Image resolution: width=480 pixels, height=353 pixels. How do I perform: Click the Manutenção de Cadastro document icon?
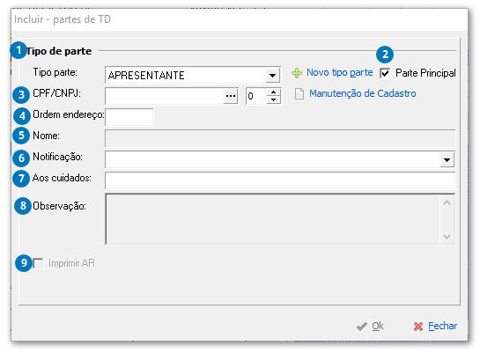pyautogui.click(x=299, y=94)
